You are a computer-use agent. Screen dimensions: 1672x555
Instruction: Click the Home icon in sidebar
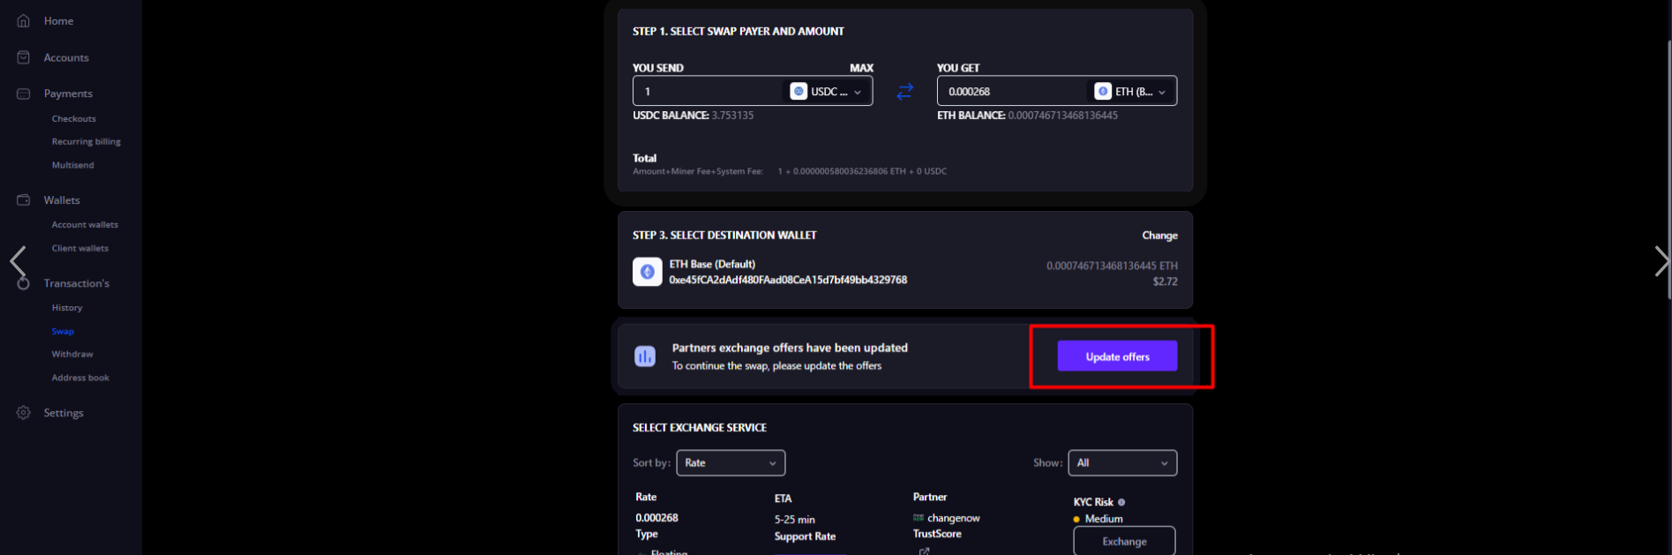24,21
